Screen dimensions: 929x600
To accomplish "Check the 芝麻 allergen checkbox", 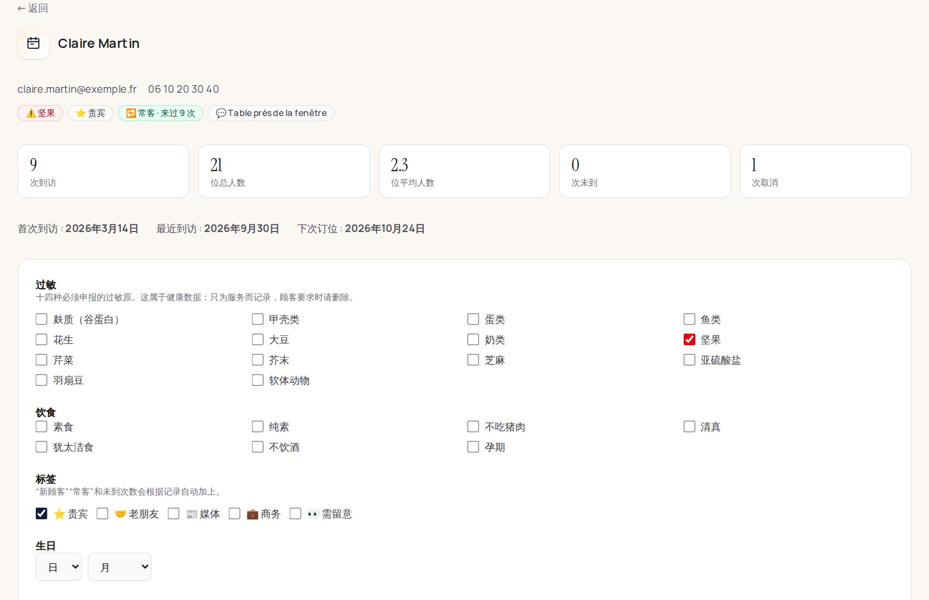I will click(473, 360).
